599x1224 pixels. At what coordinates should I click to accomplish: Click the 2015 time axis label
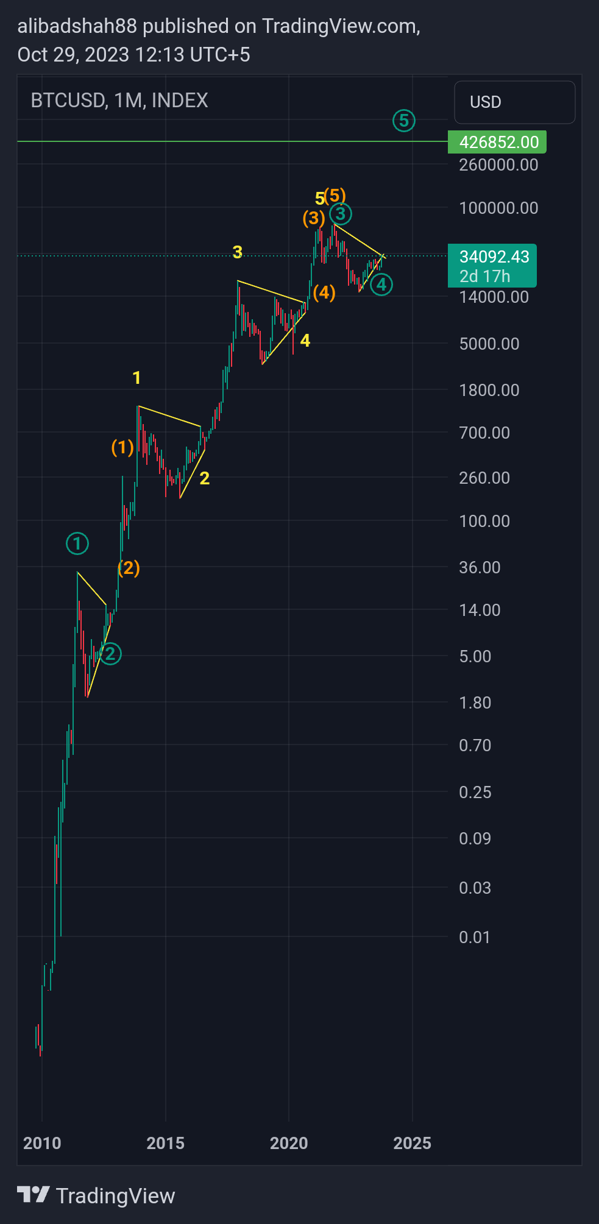166,1143
